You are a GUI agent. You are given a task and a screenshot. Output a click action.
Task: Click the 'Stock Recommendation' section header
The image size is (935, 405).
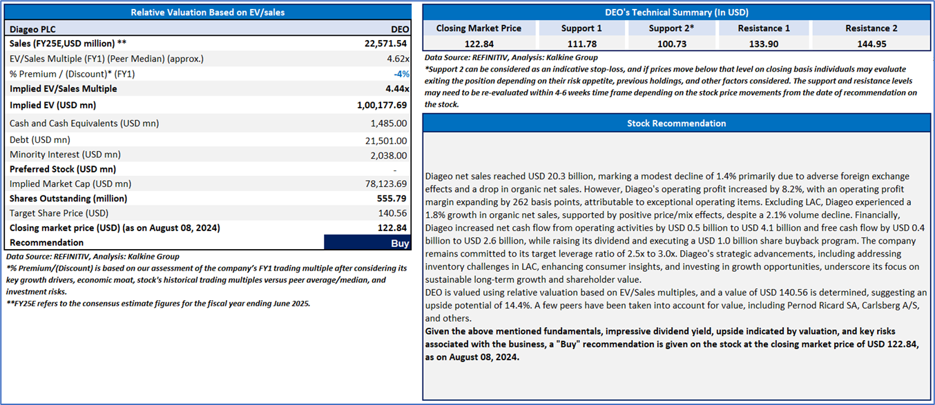(676, 124)
